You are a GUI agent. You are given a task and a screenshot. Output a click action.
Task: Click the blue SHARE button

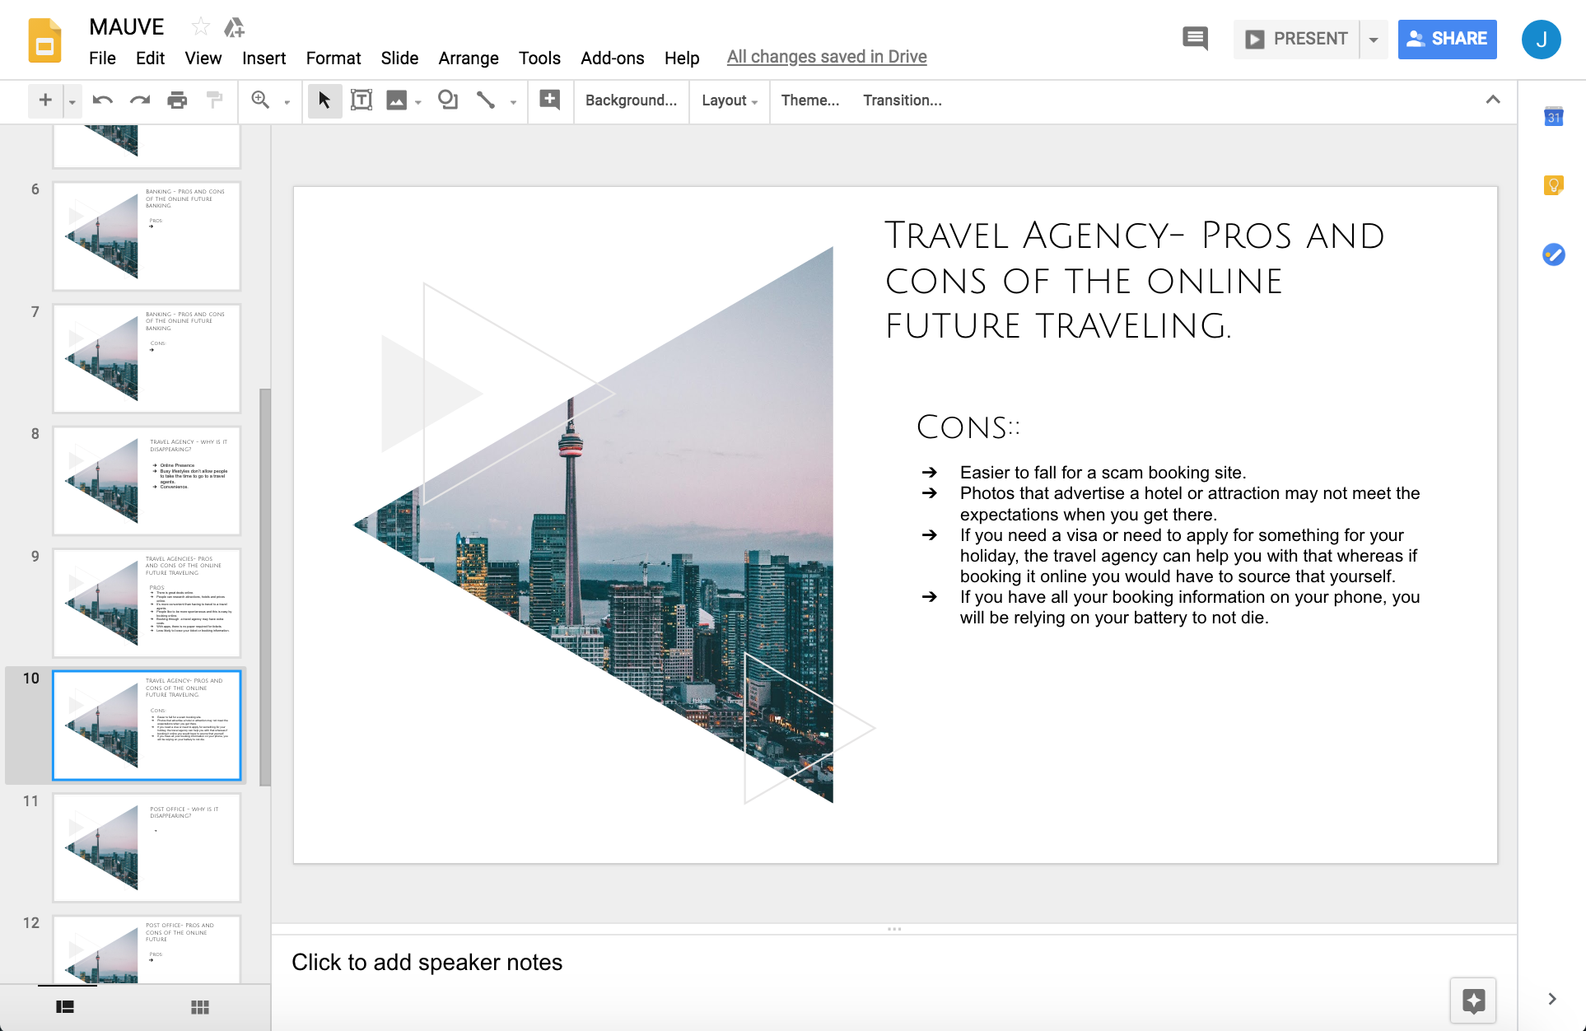coord(1447,39)
